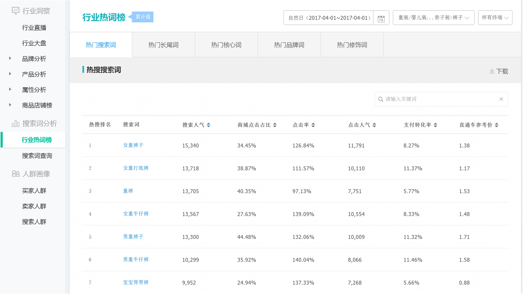Switch to the 热门品牌词 tab
523x294 pixels.
click(x=289, y=45)
